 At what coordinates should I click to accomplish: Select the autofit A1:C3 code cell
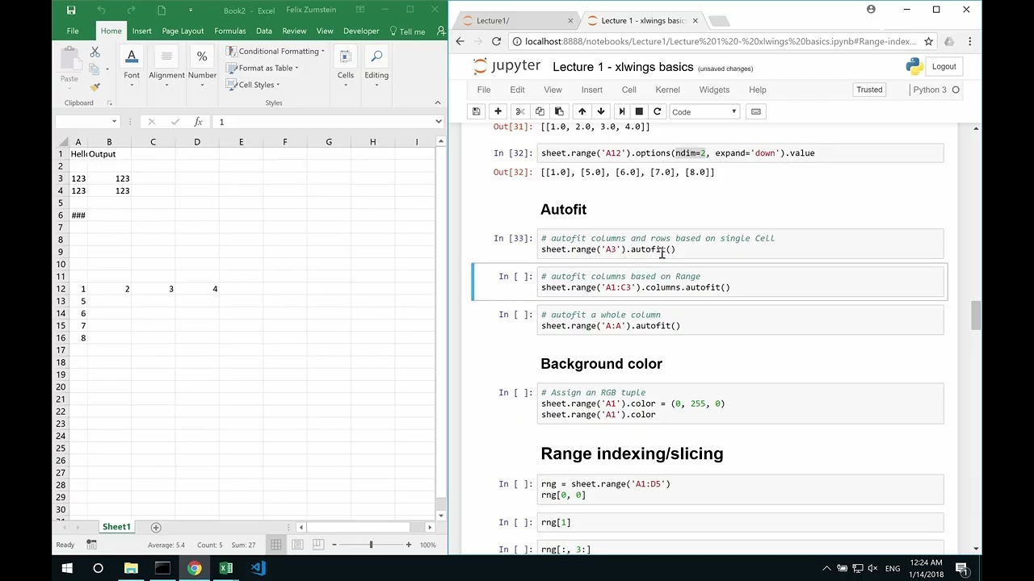(x=740, y=282)
